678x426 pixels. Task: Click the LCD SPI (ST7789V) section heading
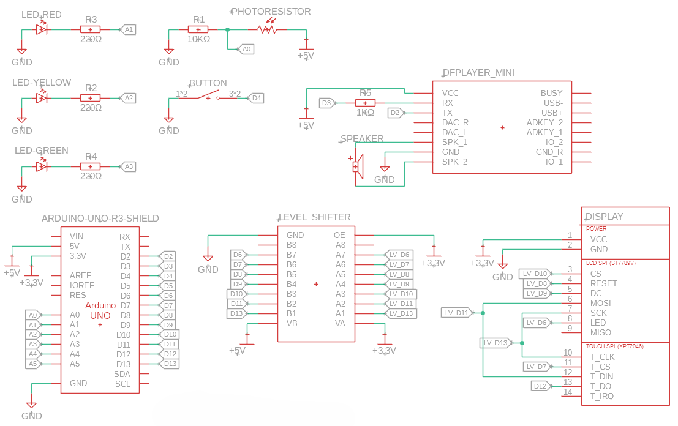point(611,263)
